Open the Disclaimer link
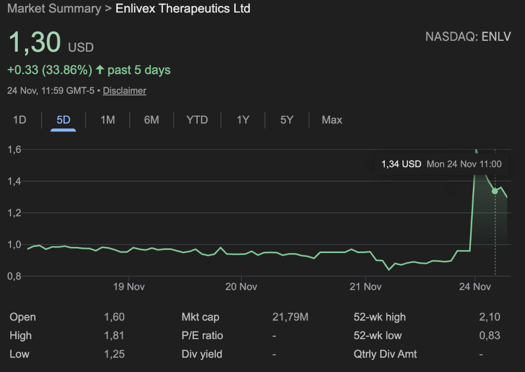The height and width of the screenshot is (372, 525). pyautogui.click(x=124, y=90)
